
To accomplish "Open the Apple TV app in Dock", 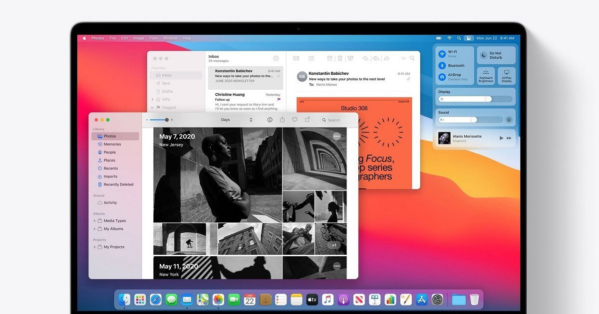I will (x=312, y=300).
